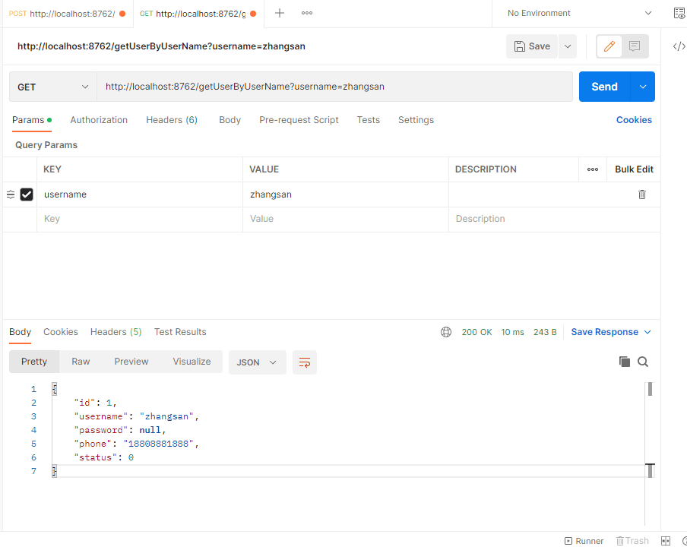687x547 pixels.
Task: Open the Authorization tab
Action: (99, 120)
